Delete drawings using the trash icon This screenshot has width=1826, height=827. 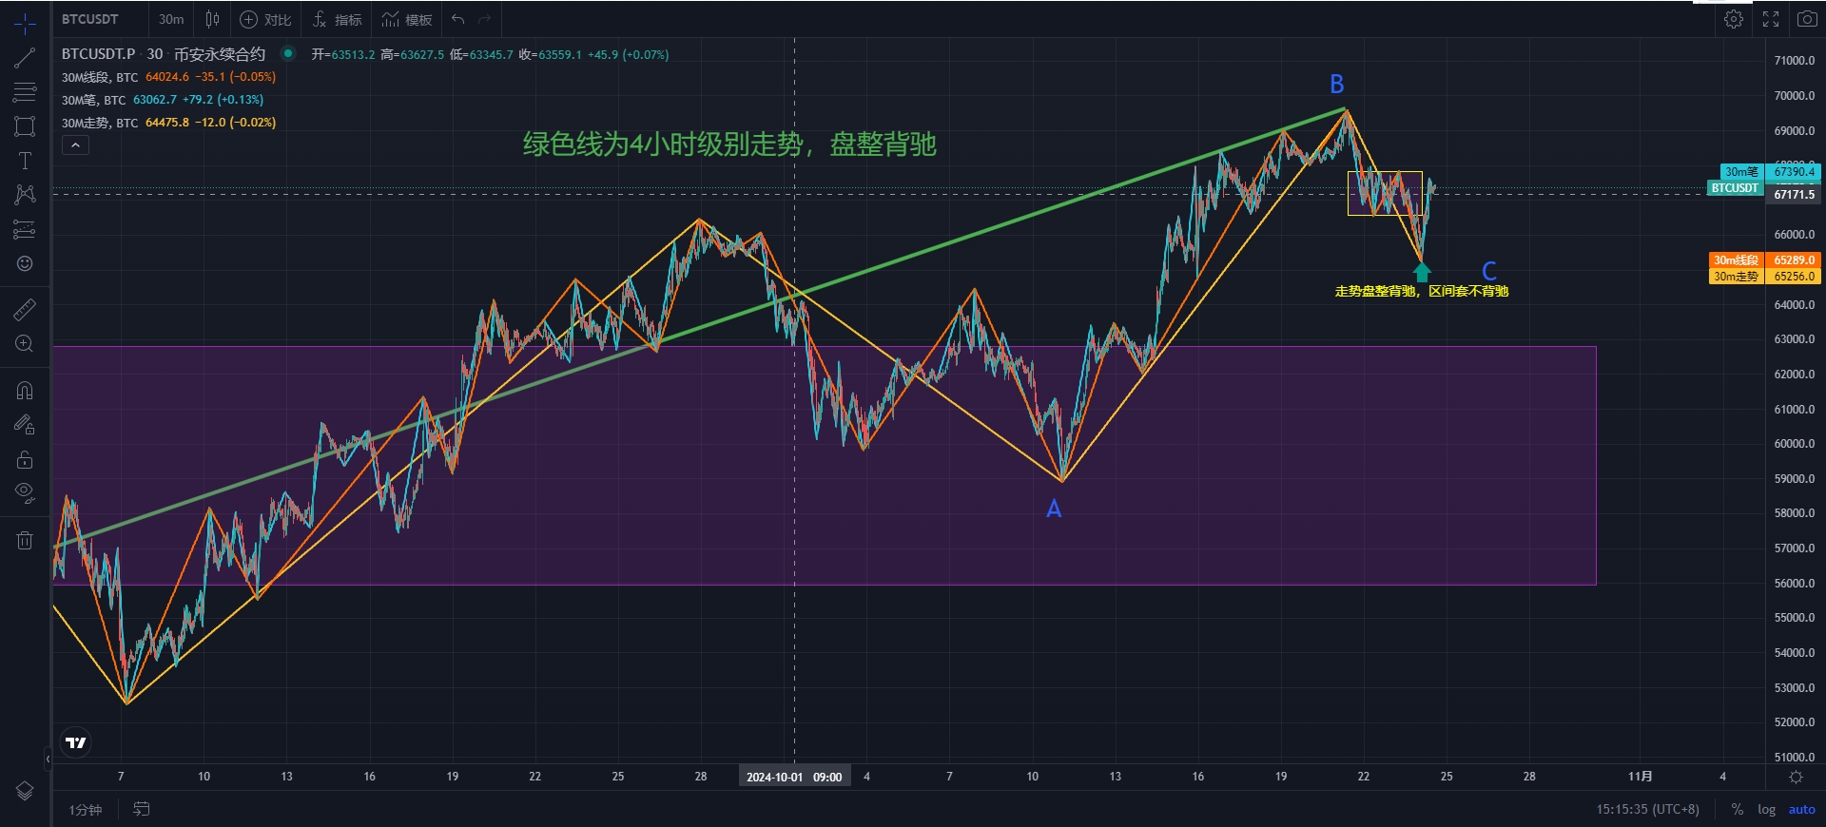[25, 540]
